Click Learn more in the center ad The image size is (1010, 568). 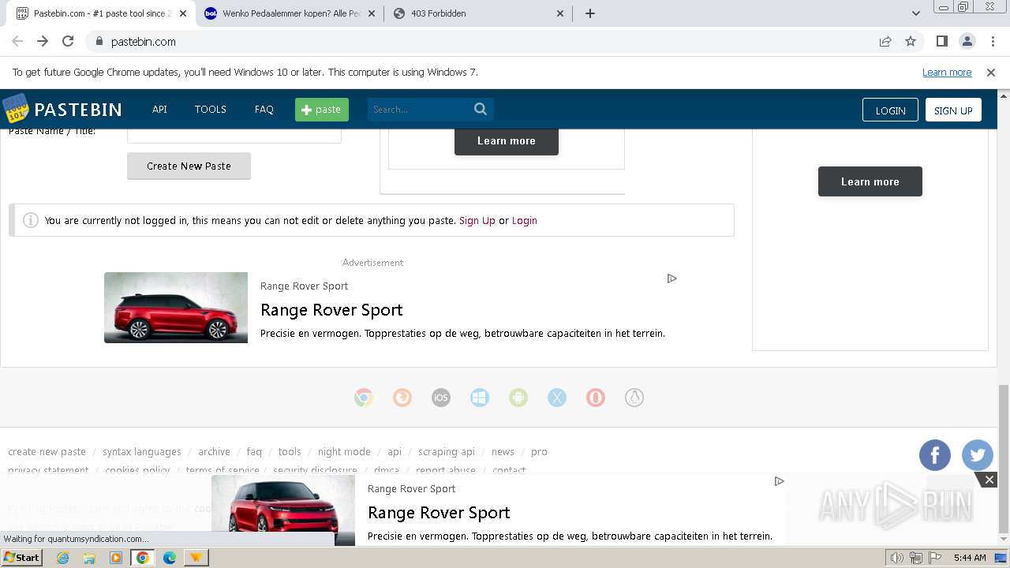tap(507, 140)
